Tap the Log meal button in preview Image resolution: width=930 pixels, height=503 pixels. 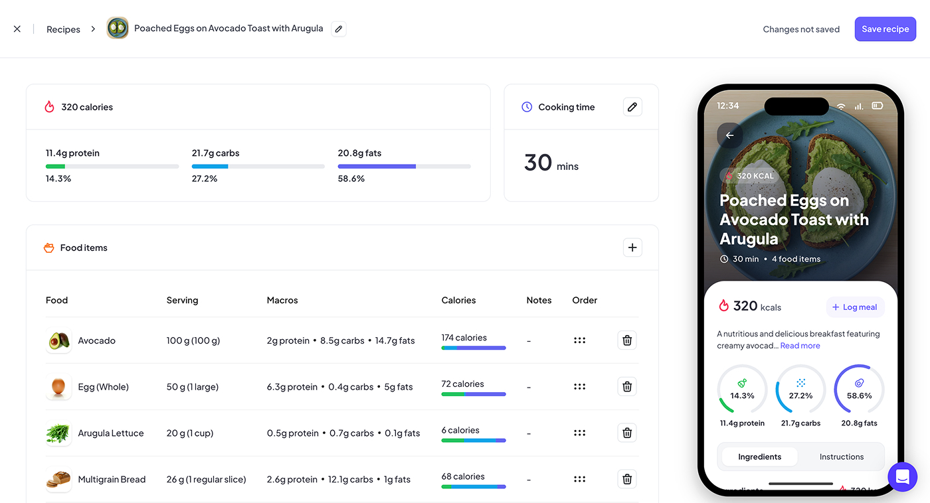point(855,307)
